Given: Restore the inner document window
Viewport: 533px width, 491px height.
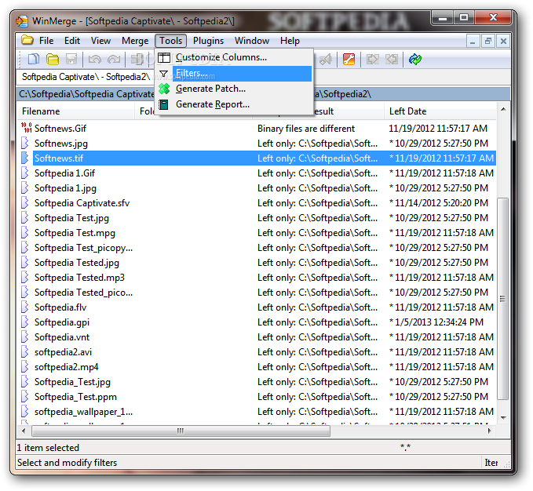Looking at the screenshot, I should pyautogui.click(x=488, y=42).
